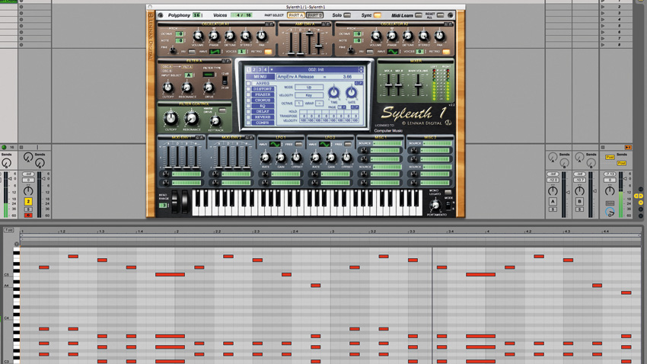Enable Midi Learn button
Screen dimensions: 647x364
(x=419, y=15)
